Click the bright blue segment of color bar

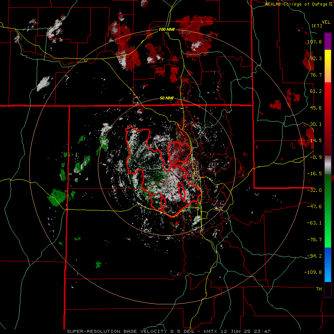pyautogui.click(x=328, y=265)
